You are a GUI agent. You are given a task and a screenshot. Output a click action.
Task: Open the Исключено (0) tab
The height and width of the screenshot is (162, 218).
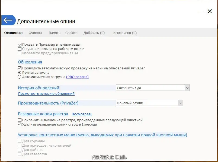tap(125, 33)
